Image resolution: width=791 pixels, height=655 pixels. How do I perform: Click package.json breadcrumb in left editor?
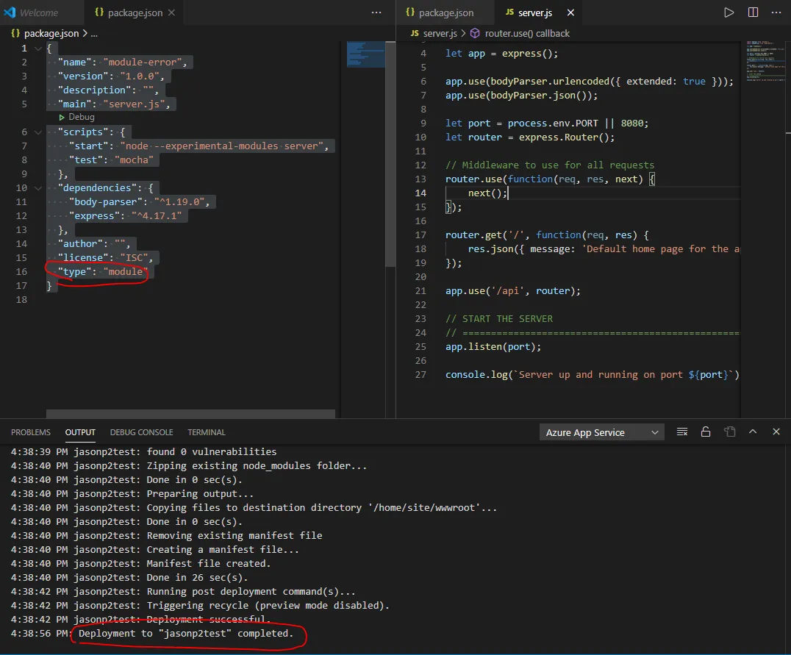point(51,33)
